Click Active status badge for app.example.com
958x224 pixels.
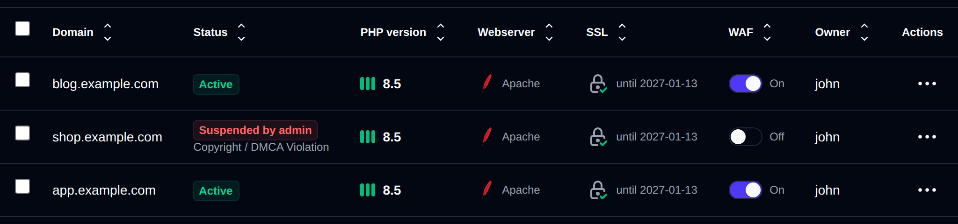[x=216, y=191]
